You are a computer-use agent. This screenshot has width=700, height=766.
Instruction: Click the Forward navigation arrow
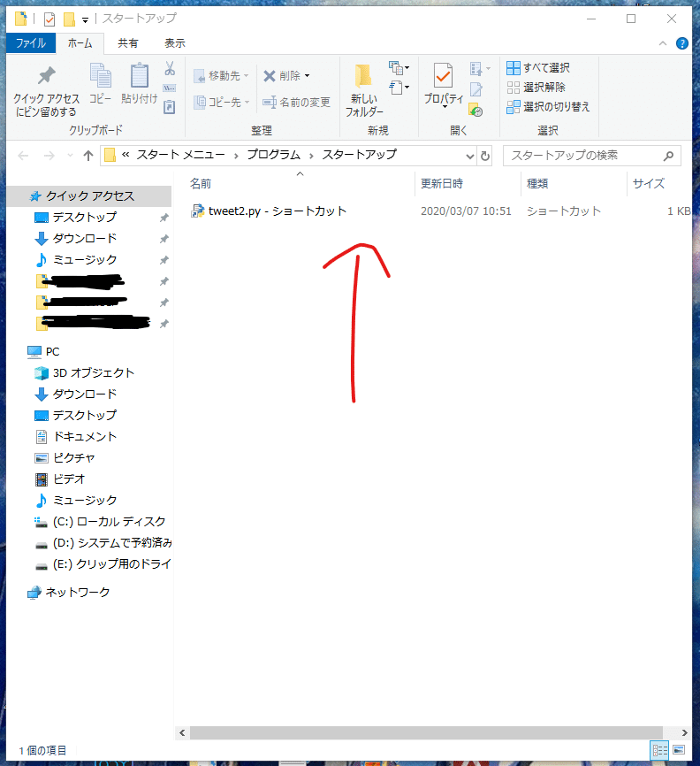[x=49, y=156]
